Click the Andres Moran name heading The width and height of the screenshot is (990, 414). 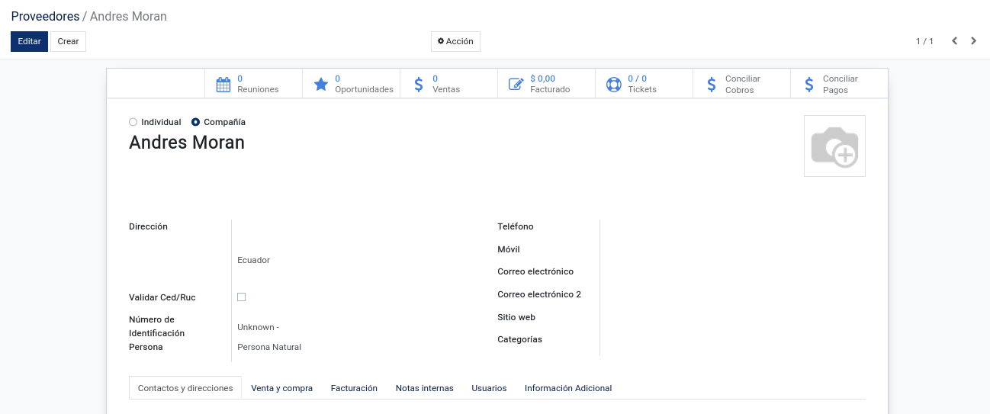(x=187, y=143)
